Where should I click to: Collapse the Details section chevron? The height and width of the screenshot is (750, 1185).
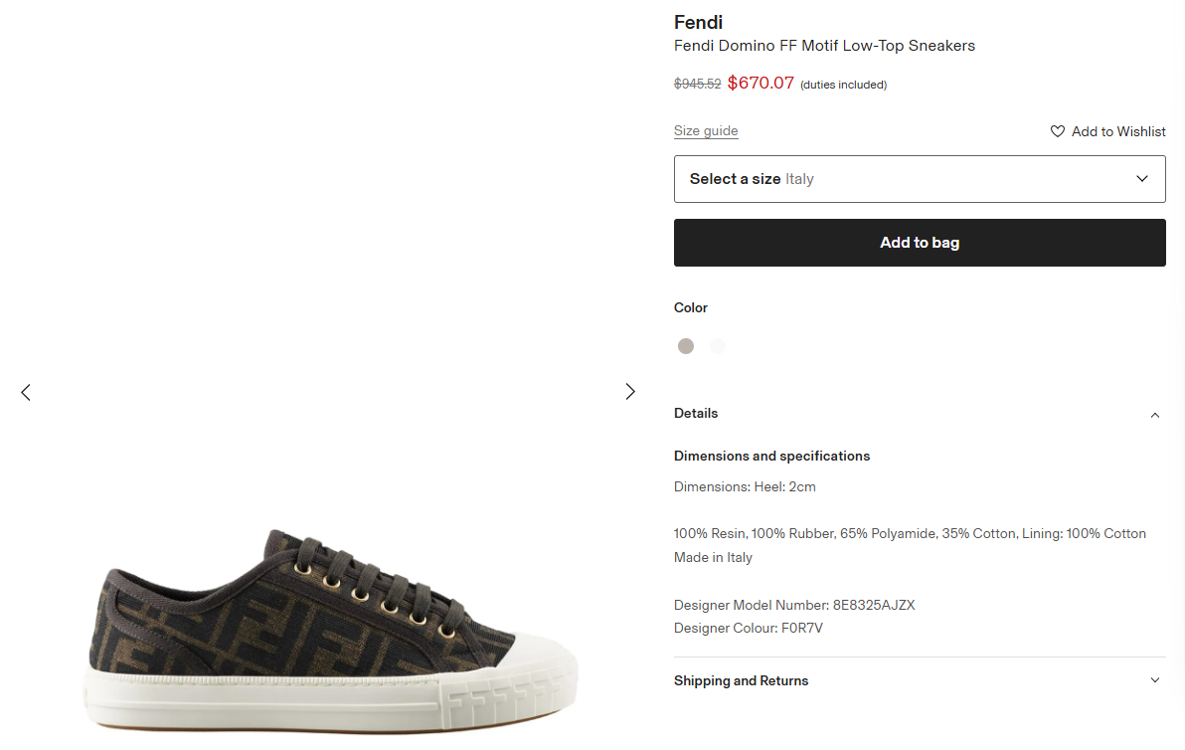pyautogui.click(x=1154, y=415)
